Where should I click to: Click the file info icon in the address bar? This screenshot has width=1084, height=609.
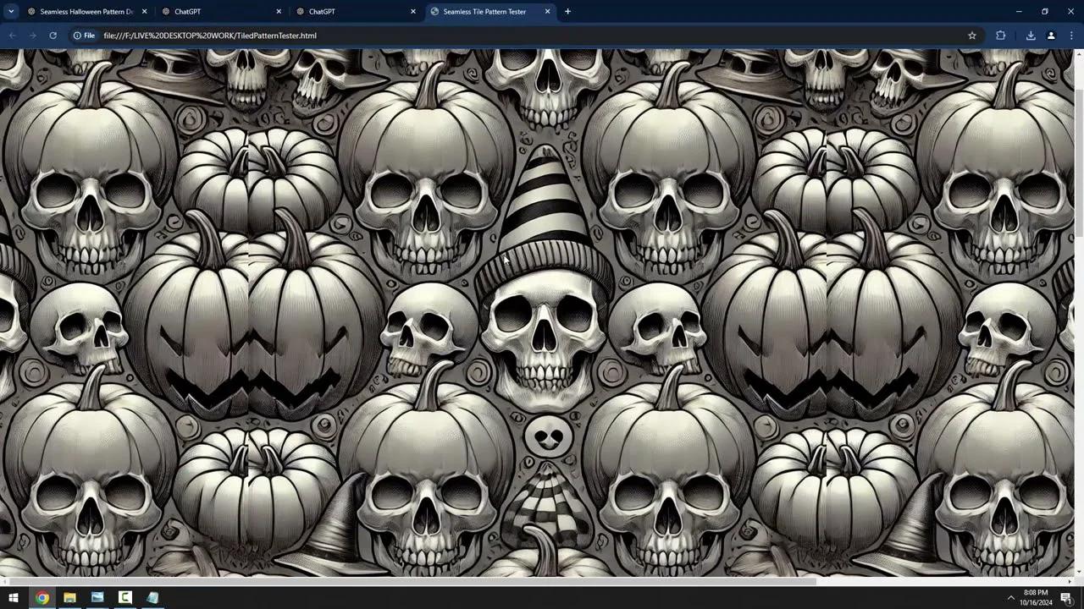(77, 36)
